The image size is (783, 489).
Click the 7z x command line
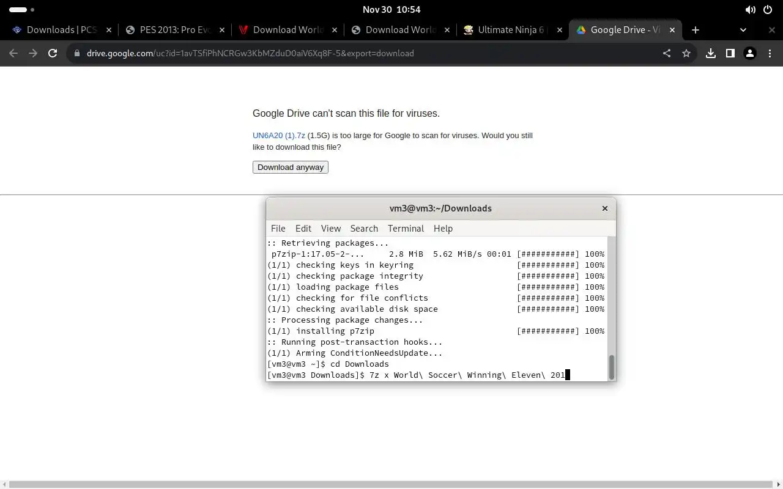click(418, 375)
